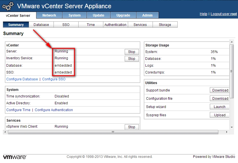Image resolution: width=238 pixels, height=163 pixels.
Task: Click the Database value embedded
Action: pos(63,66)
